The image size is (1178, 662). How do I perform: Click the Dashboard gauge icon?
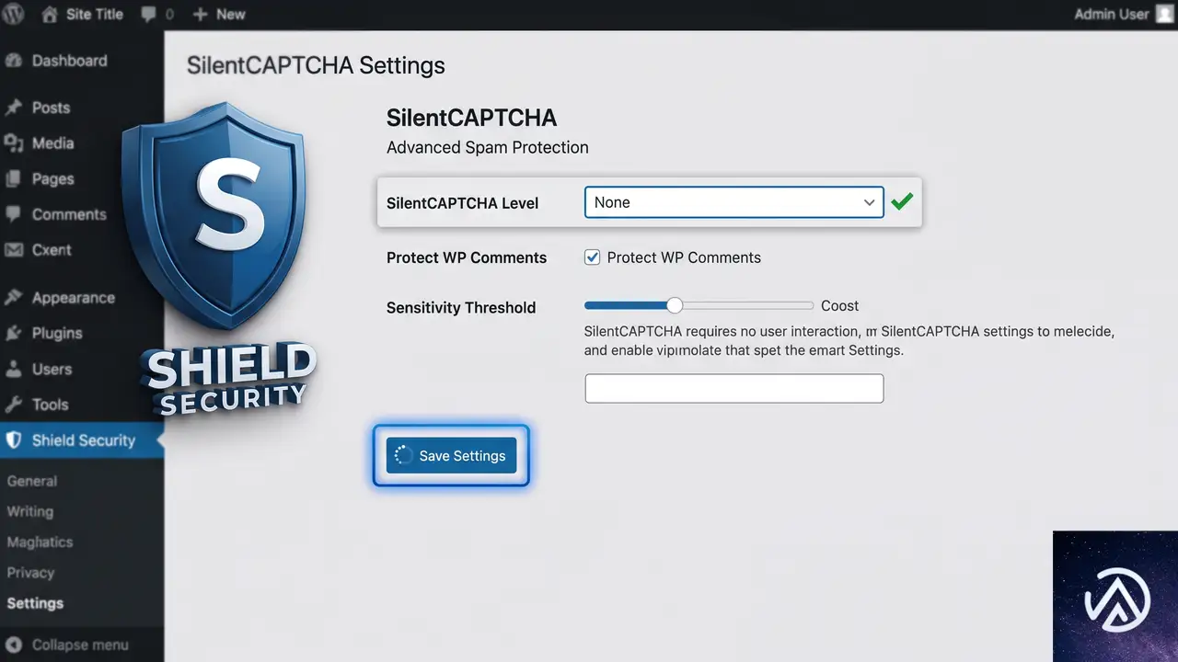click(14, 61)
